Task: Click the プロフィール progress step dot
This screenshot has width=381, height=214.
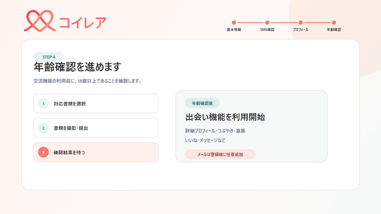Action: [x=301, y=23]
